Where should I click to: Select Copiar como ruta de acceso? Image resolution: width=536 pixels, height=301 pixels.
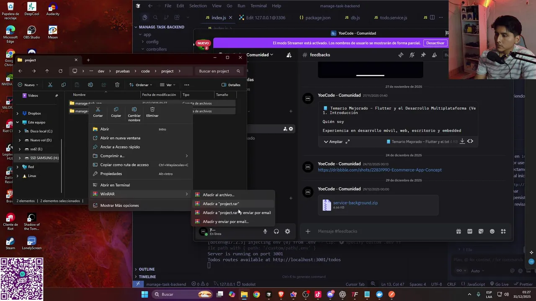(x=141, y=165)
